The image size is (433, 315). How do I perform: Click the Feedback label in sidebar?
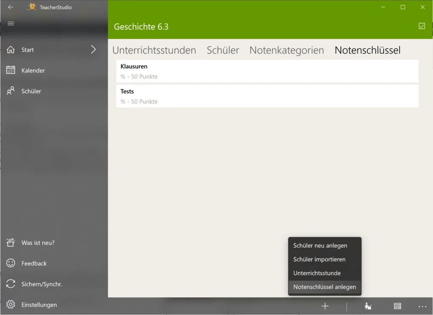pyautogui.click(x=34, y=264)
